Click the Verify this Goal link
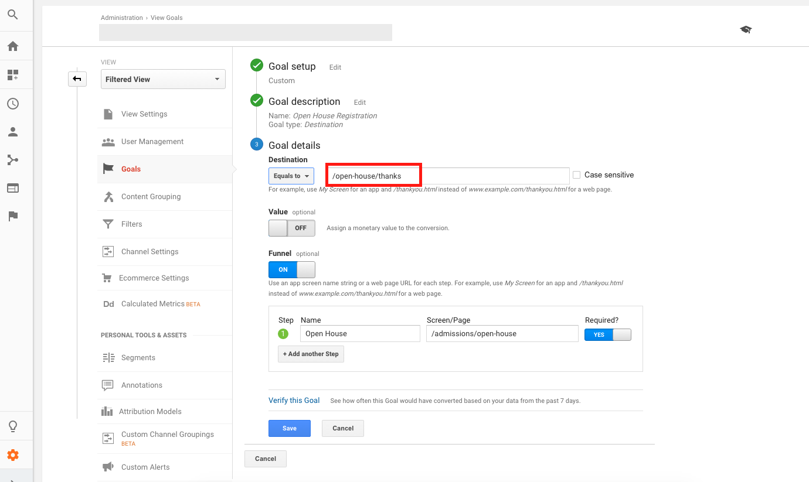The height and width of the screenshot is (482, 809). 294,400
